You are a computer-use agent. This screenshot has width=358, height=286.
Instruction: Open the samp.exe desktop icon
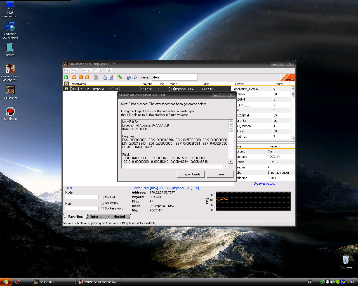[10, 92]
